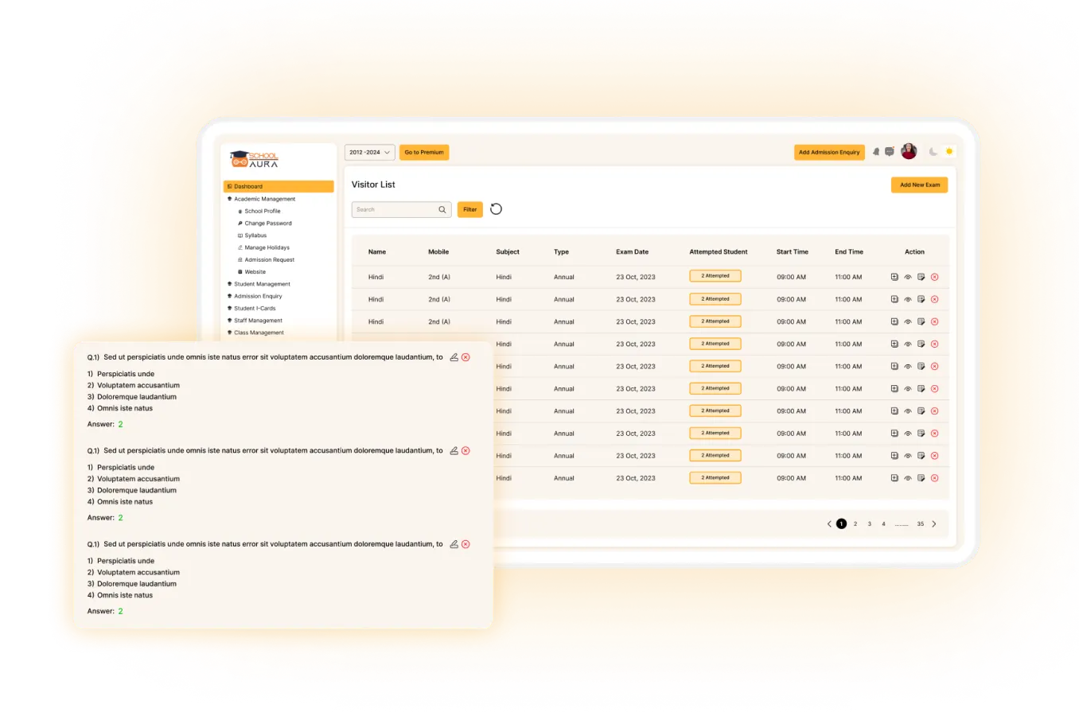Open the 2012-2024 year dropdown
Viewport: 1079px width, 716px height.
point(369,152)
